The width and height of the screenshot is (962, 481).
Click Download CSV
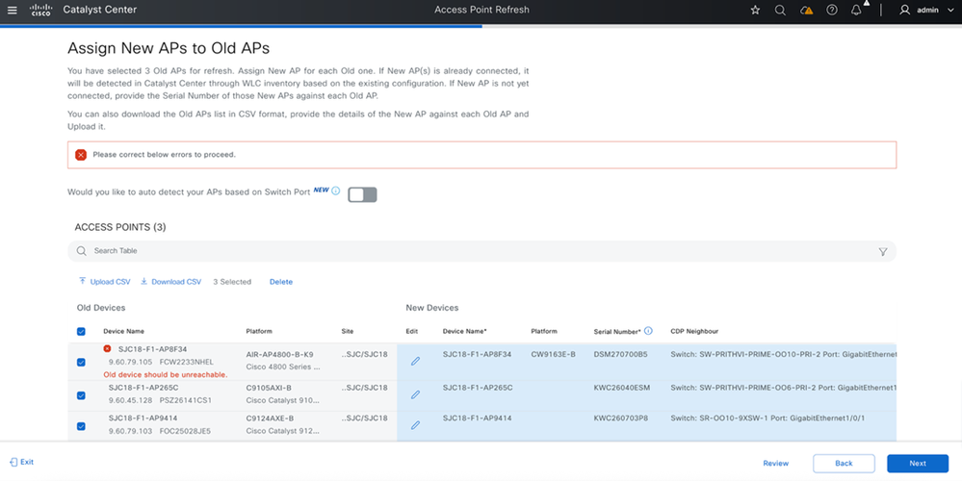point(170,282)
